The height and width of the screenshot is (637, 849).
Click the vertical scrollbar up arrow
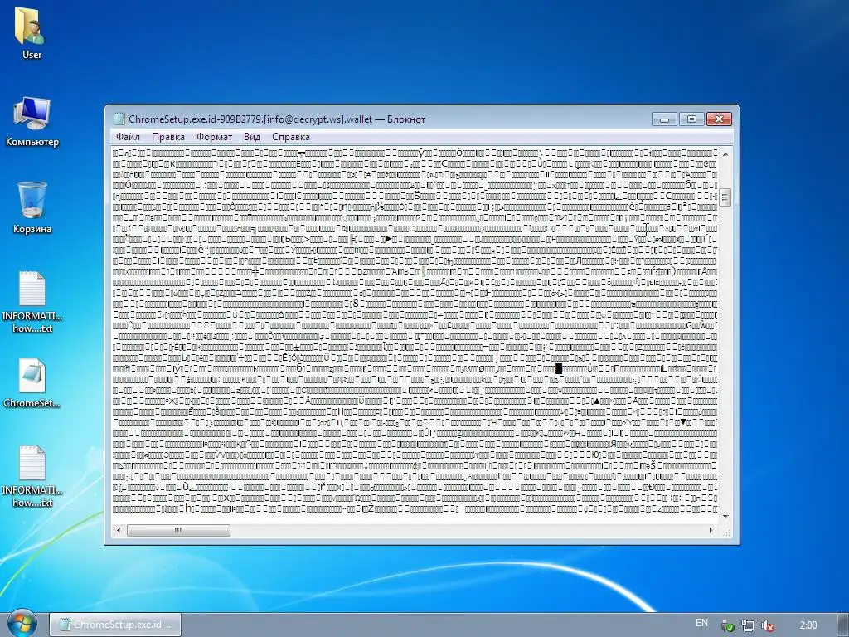(x=725, y=153)
